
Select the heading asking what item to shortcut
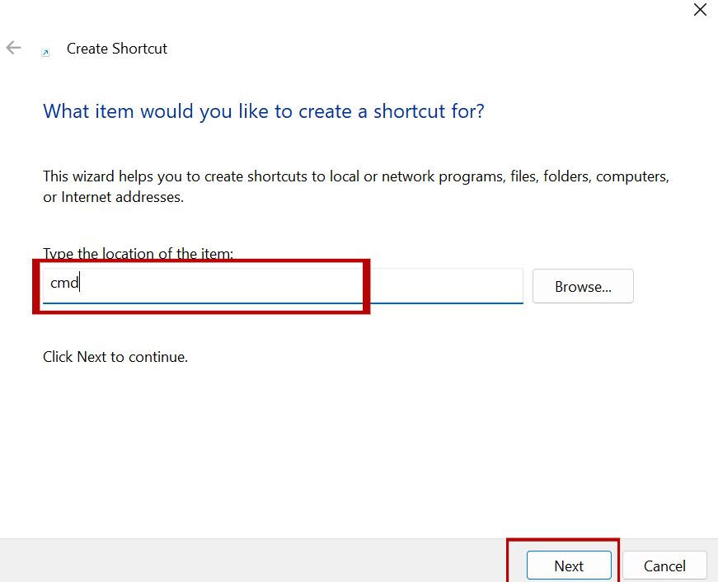coord(264,110)
